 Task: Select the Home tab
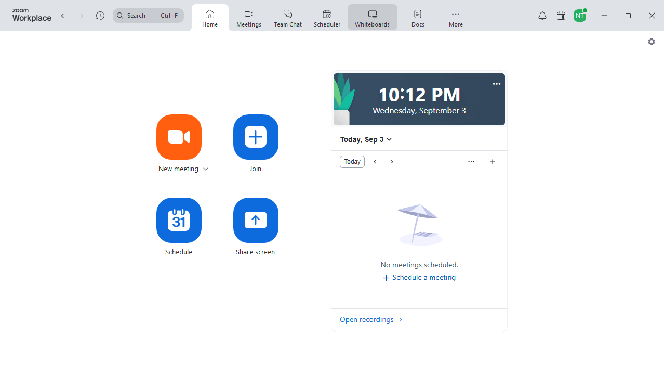click(x=210, y=17)
